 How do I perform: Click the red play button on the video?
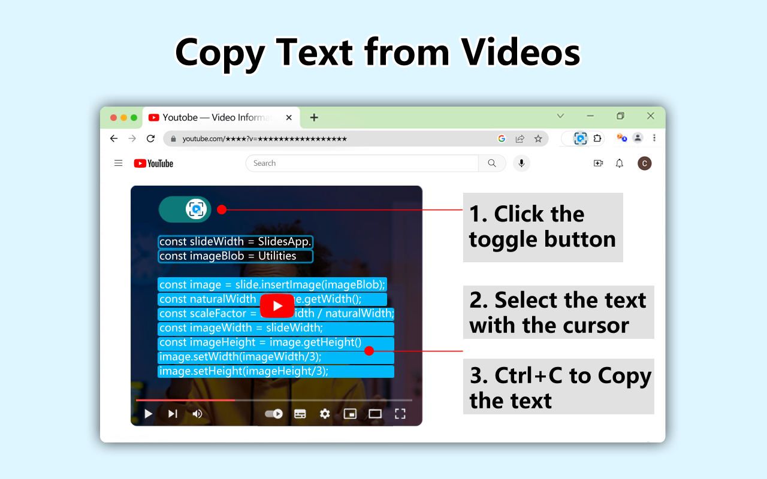277,306
